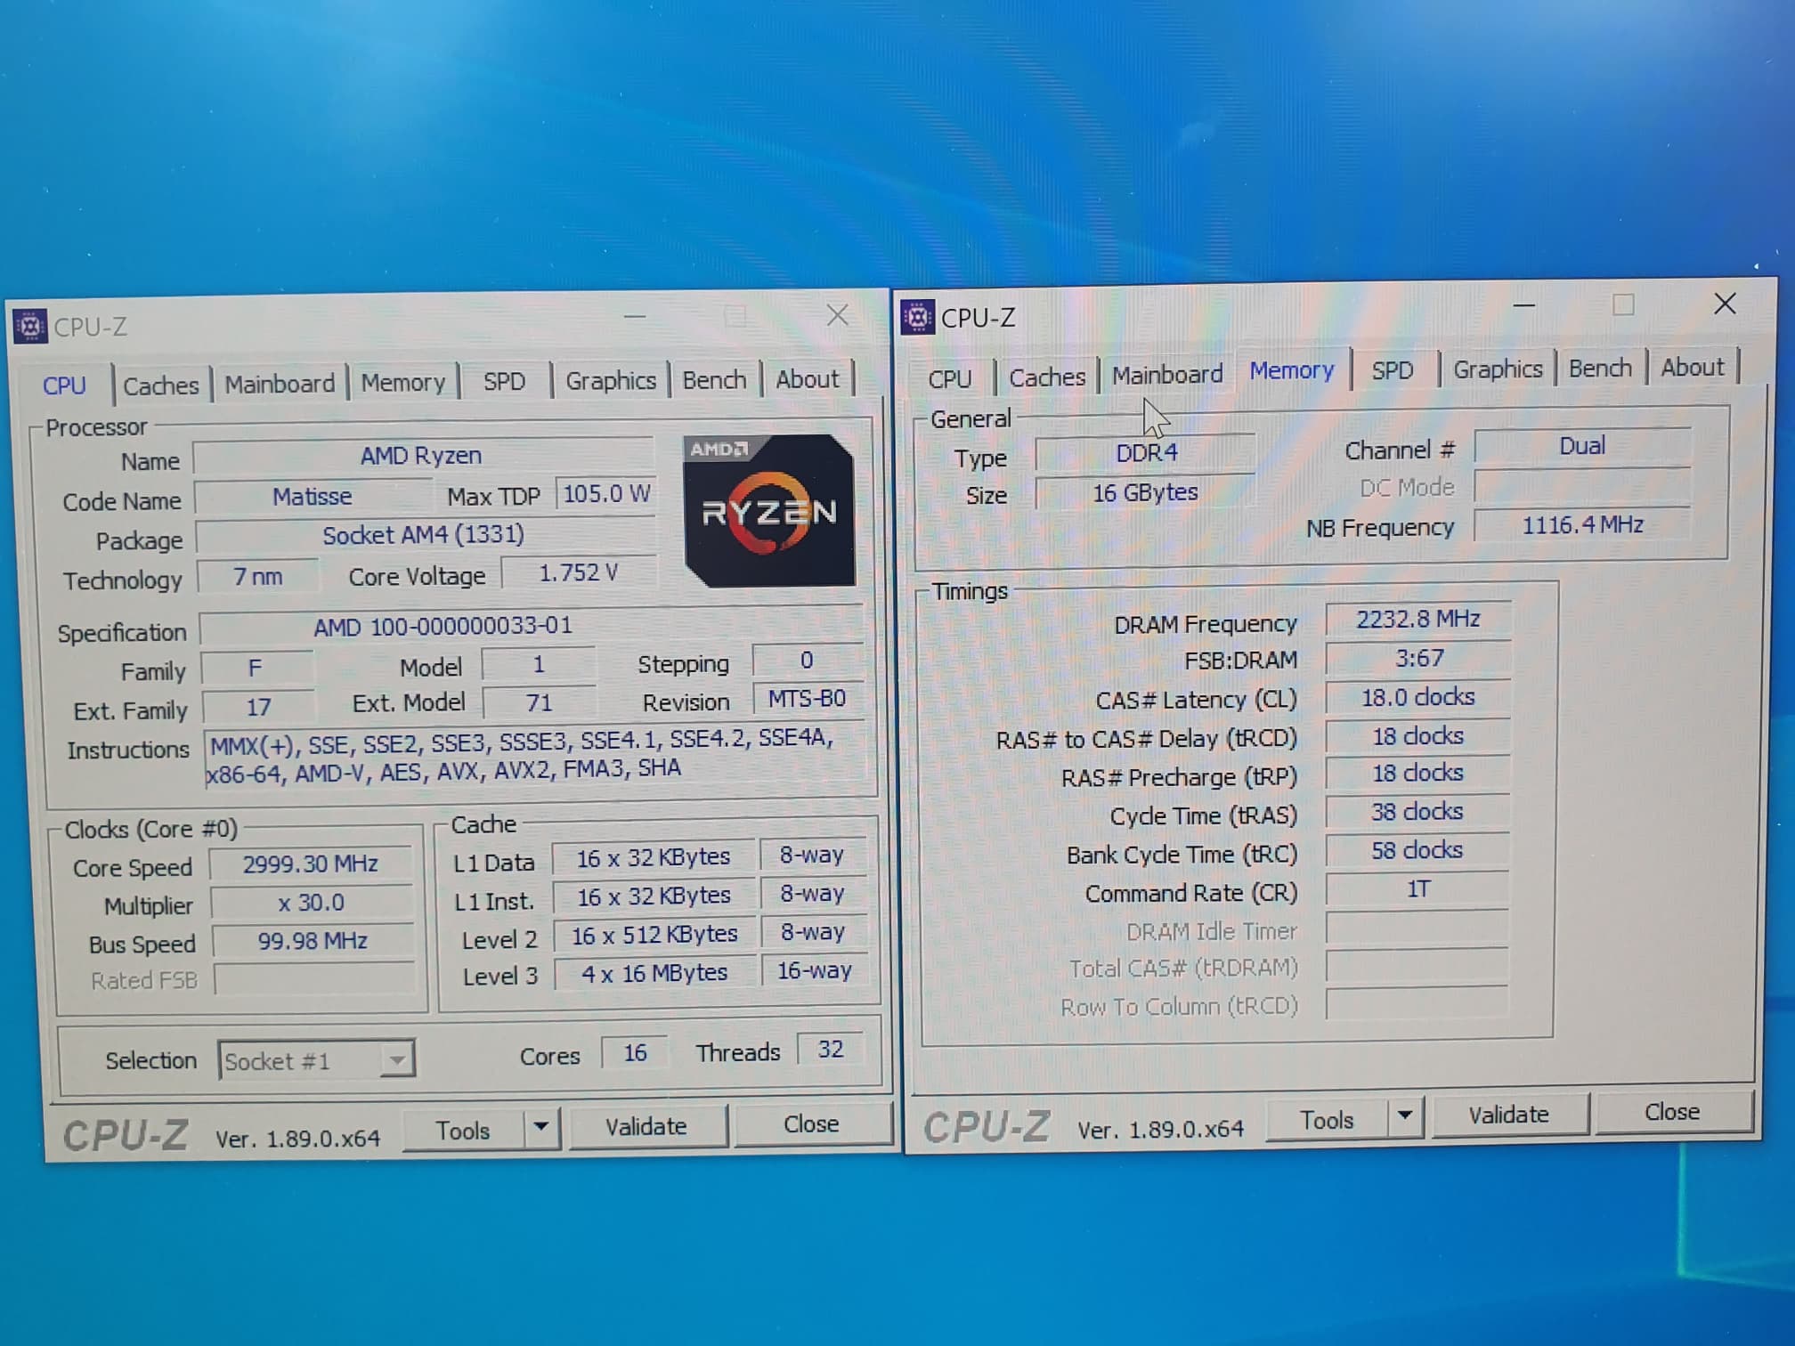Click Close button in left CPU-Z window
Viewport: 1795px width, 1346px height.
tap(811, 1123)
